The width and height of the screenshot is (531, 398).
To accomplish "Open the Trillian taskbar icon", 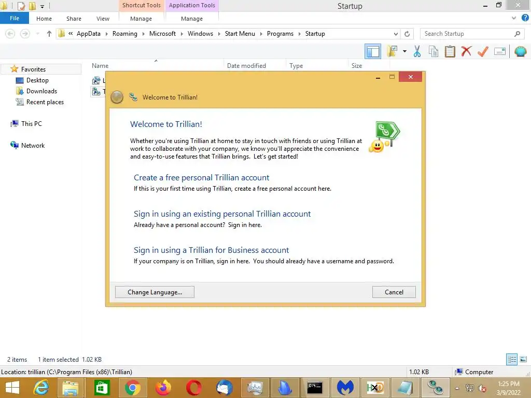I will pos(436,388).
